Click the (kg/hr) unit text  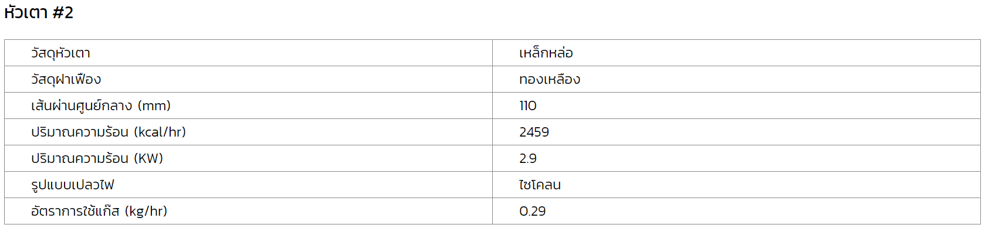(146, 212)
